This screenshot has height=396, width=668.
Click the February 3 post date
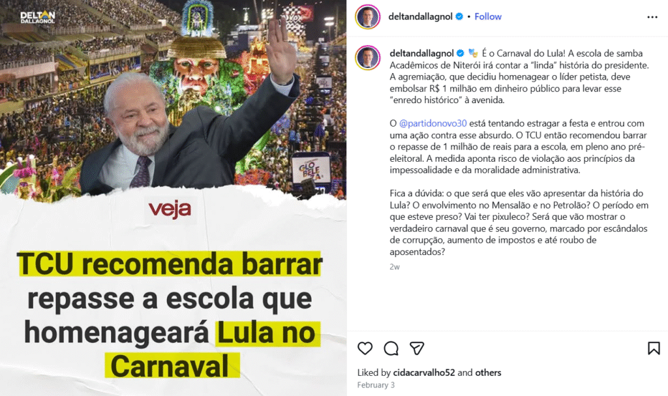376,385
